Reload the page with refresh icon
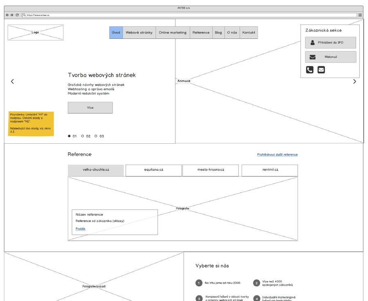Screen dimensions: 368x301 (x=17, y=15)
